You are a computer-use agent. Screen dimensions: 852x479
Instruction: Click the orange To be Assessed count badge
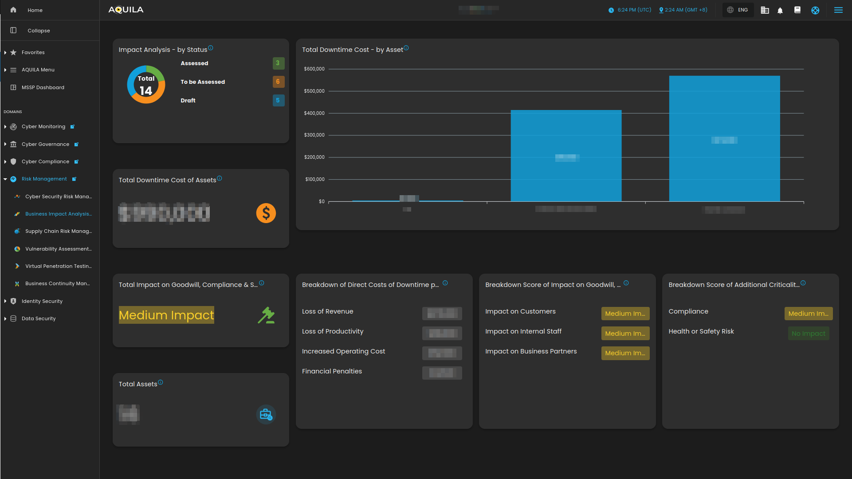278,82
